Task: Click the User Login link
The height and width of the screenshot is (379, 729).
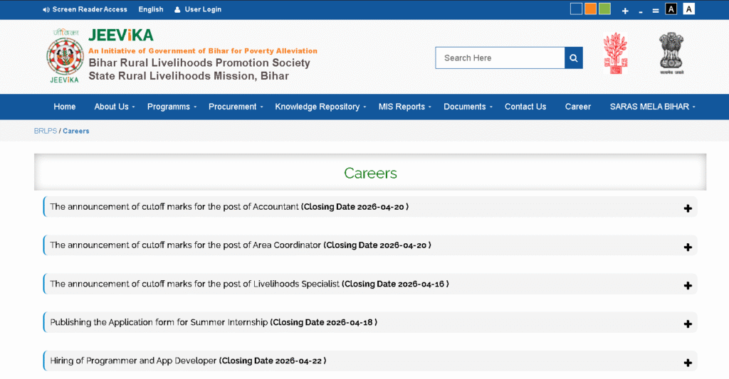Action: click(x=202, y=9)
